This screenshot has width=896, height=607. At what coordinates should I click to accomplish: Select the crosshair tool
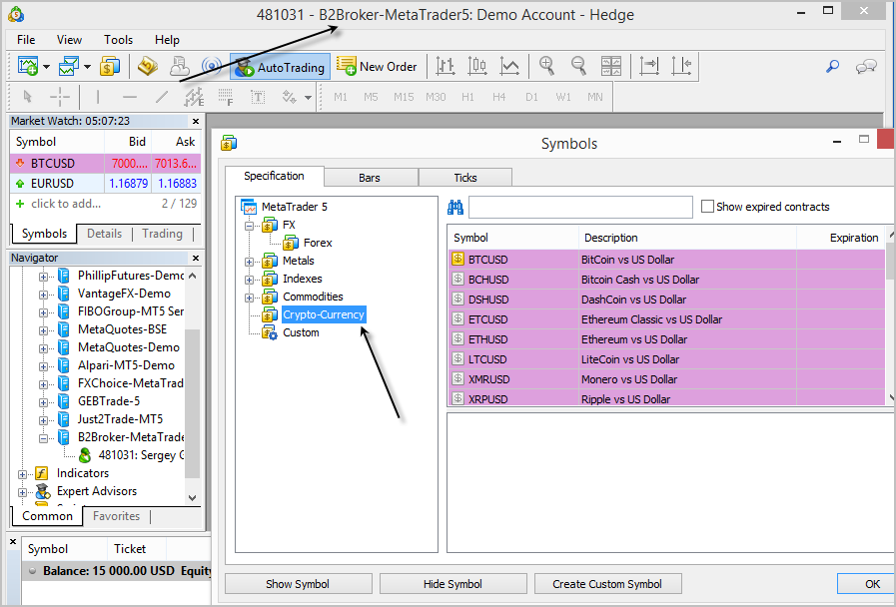coord(59,97)
